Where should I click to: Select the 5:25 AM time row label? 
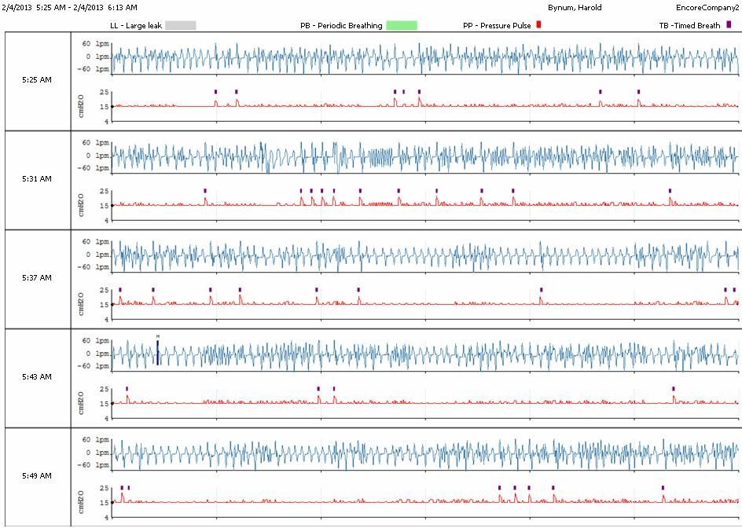pos(37,80)
